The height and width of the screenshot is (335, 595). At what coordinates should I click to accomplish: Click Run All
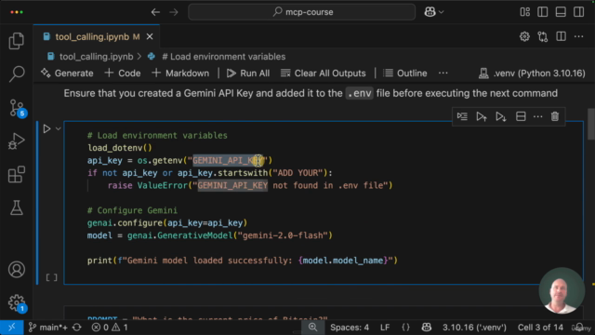pyautogui.click(x=248, y=73)
